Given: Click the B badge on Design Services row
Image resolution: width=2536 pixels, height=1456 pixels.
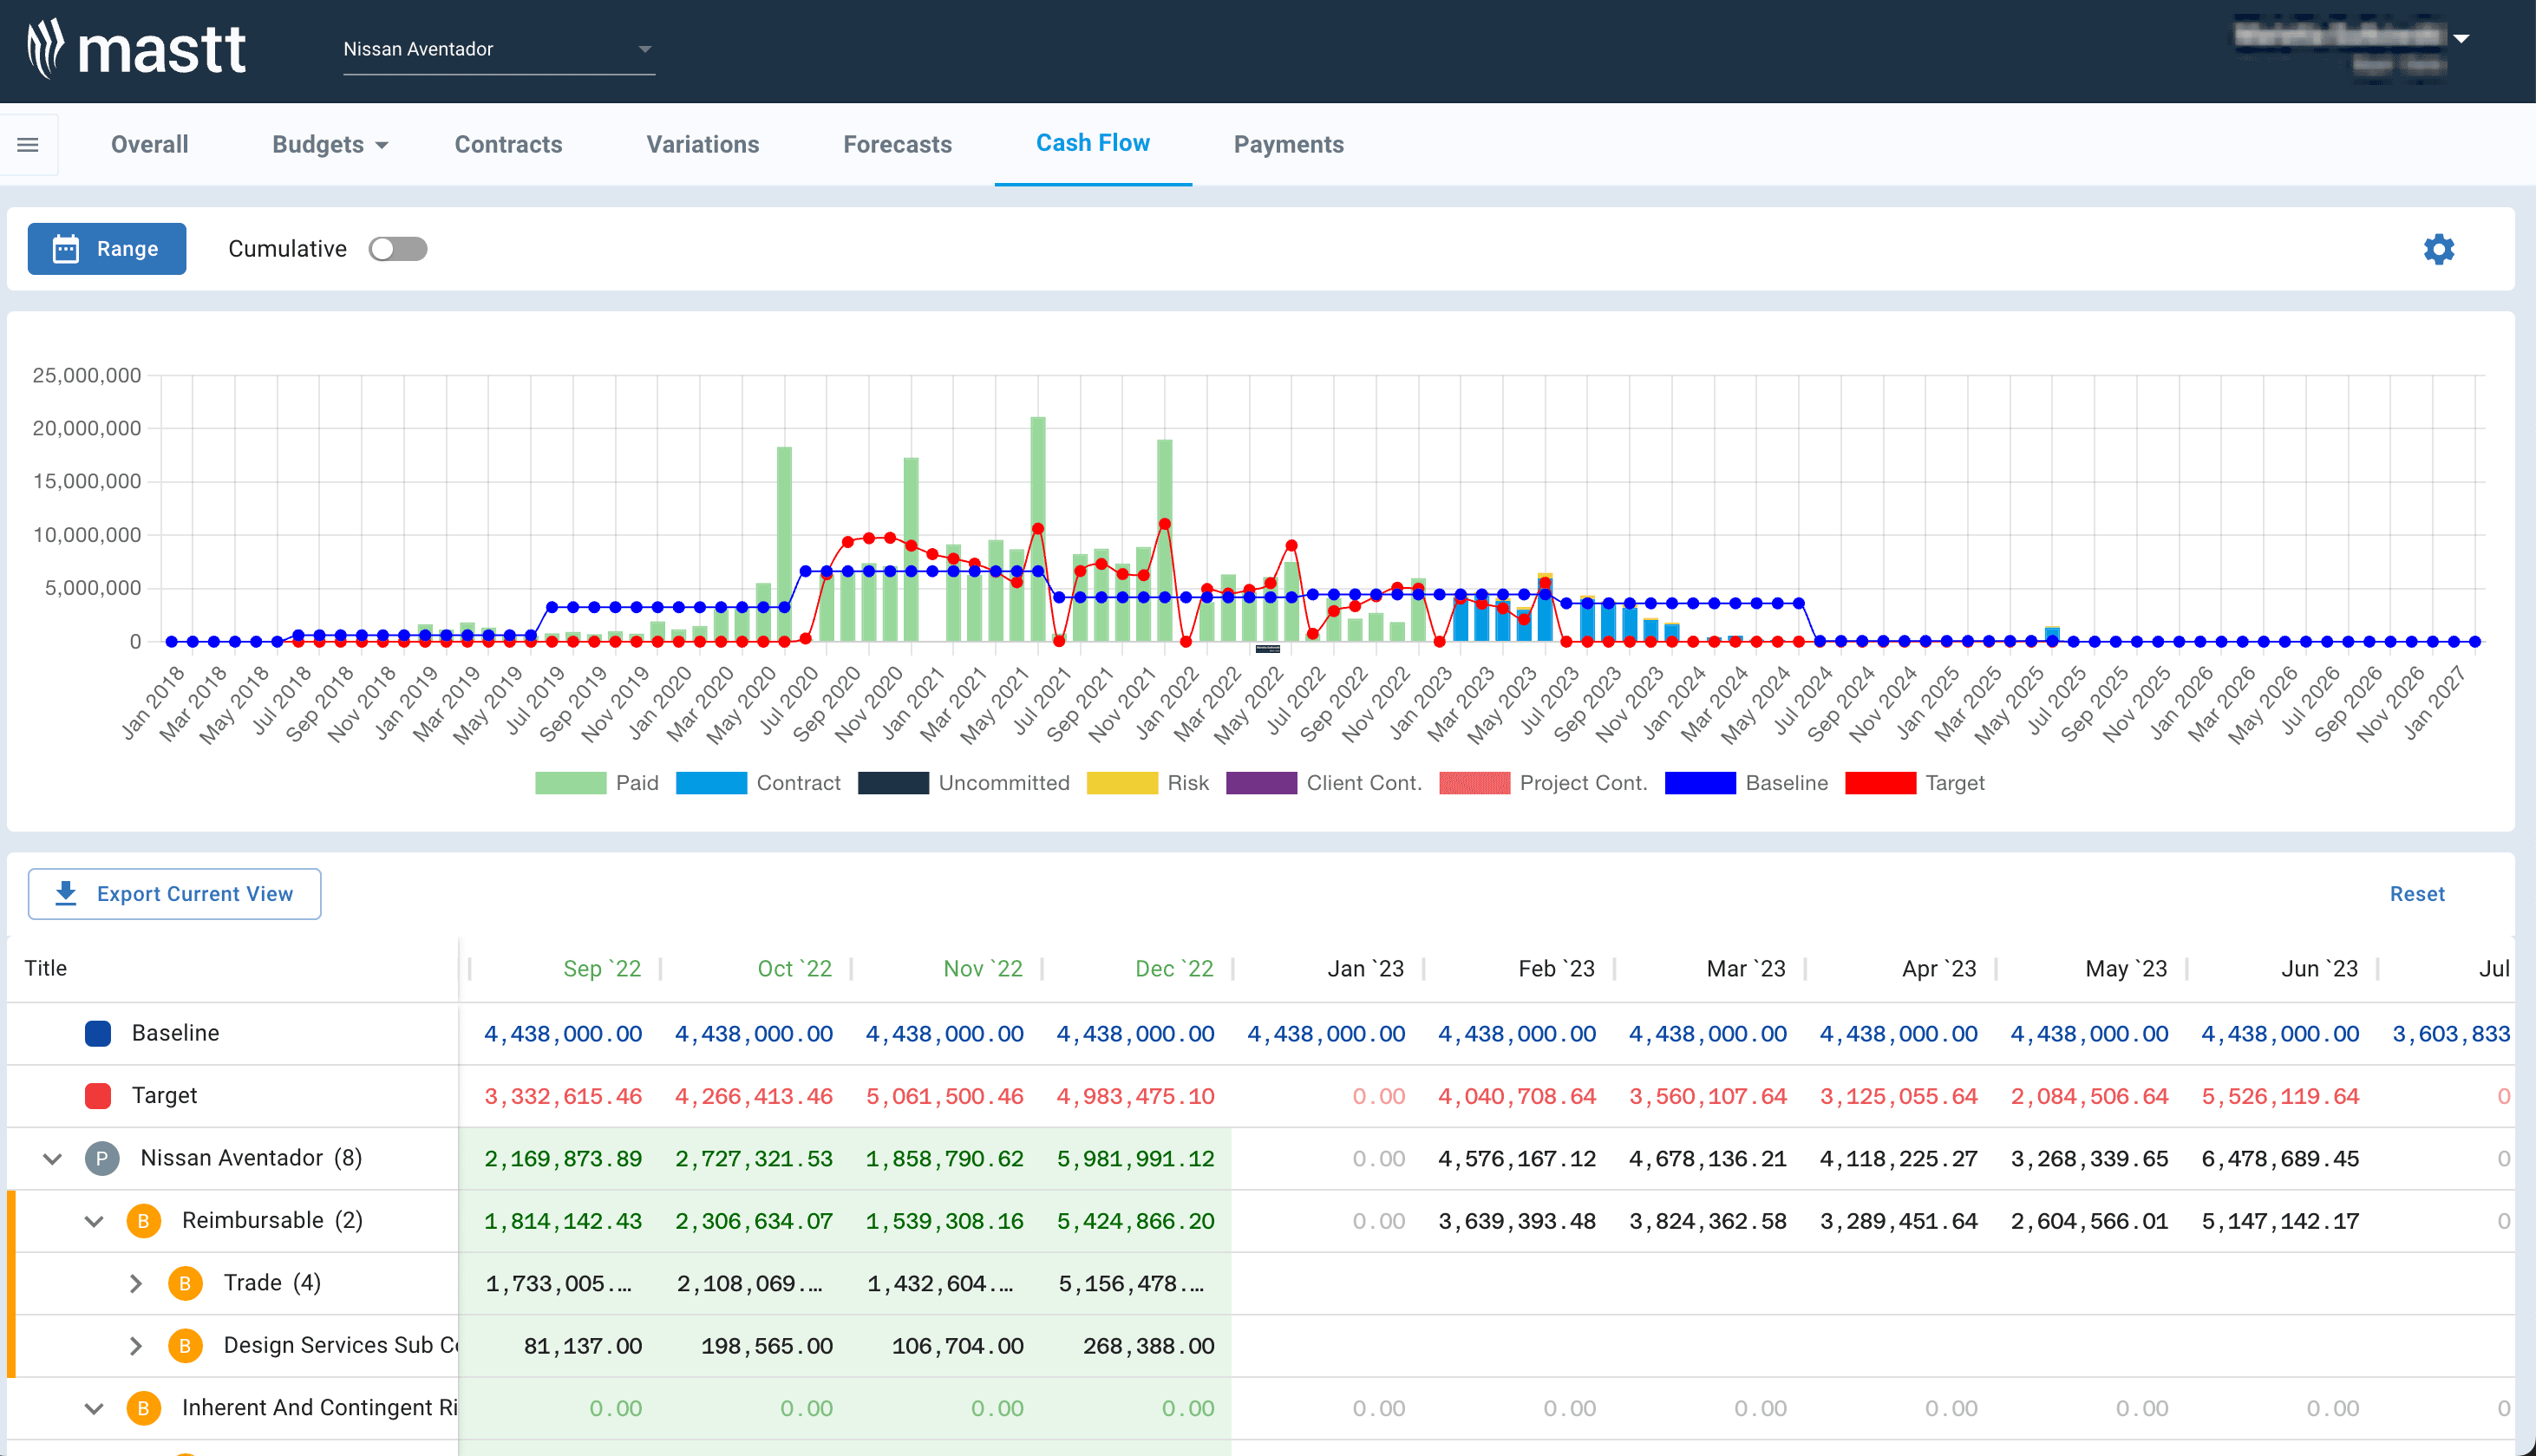Looking at the screenshot, I should point(185,1346).
